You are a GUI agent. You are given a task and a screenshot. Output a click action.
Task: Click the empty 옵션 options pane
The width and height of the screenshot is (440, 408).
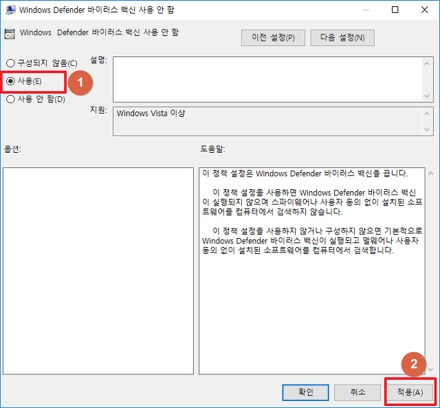click(x=98, y=271)
